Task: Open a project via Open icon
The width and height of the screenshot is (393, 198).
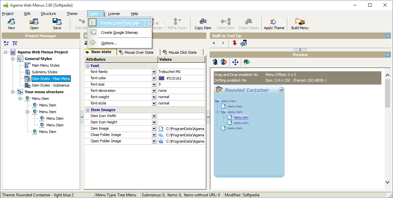Action: (x=34, y=22)
